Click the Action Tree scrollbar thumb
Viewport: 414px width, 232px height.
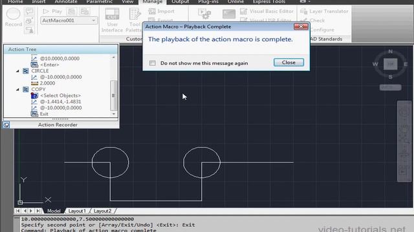(x=114, y=95)
